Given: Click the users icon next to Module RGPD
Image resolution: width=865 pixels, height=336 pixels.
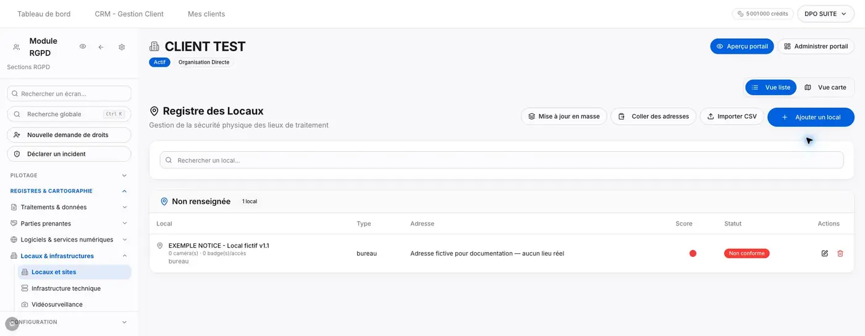Looking at the screenshot, I should tap(17, 47).
